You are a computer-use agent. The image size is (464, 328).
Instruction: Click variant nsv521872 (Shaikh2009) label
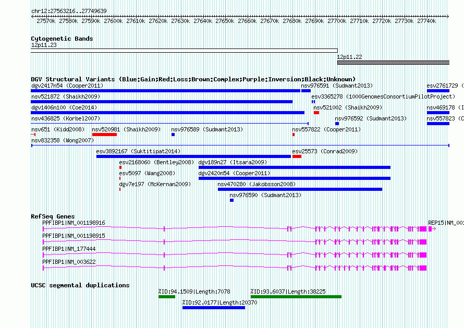(x=66, y=96)
